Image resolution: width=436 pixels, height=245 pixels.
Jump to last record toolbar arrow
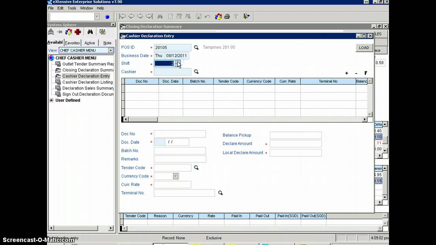point(149,16)
